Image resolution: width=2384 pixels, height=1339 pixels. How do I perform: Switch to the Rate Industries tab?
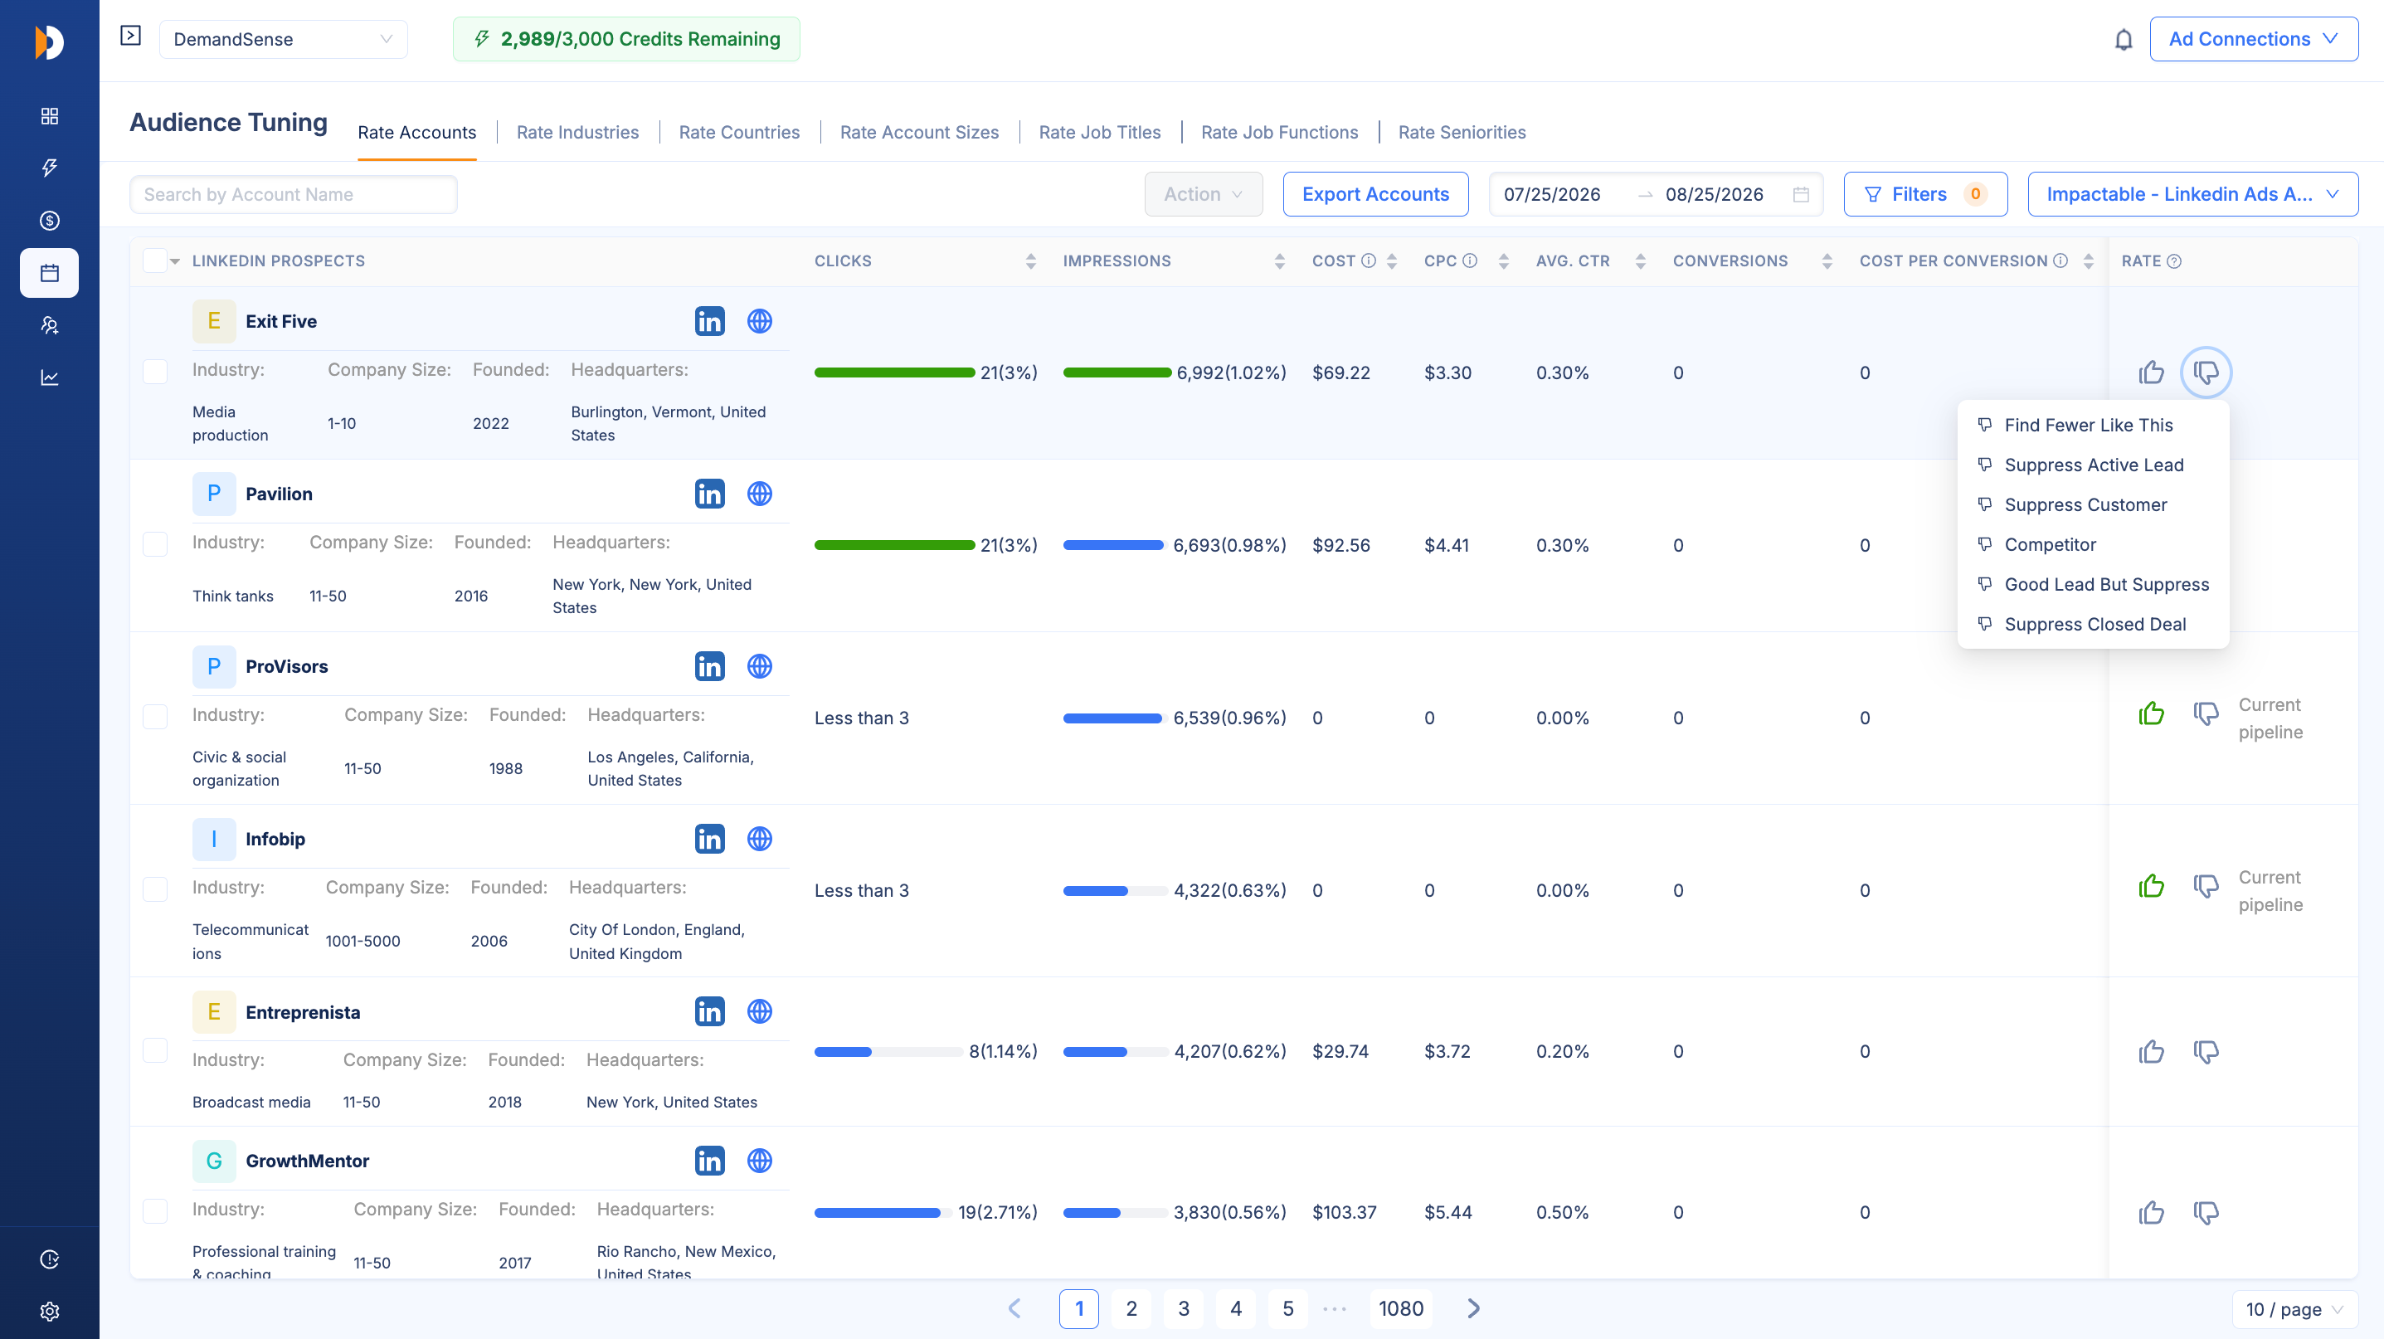[577, 133]
